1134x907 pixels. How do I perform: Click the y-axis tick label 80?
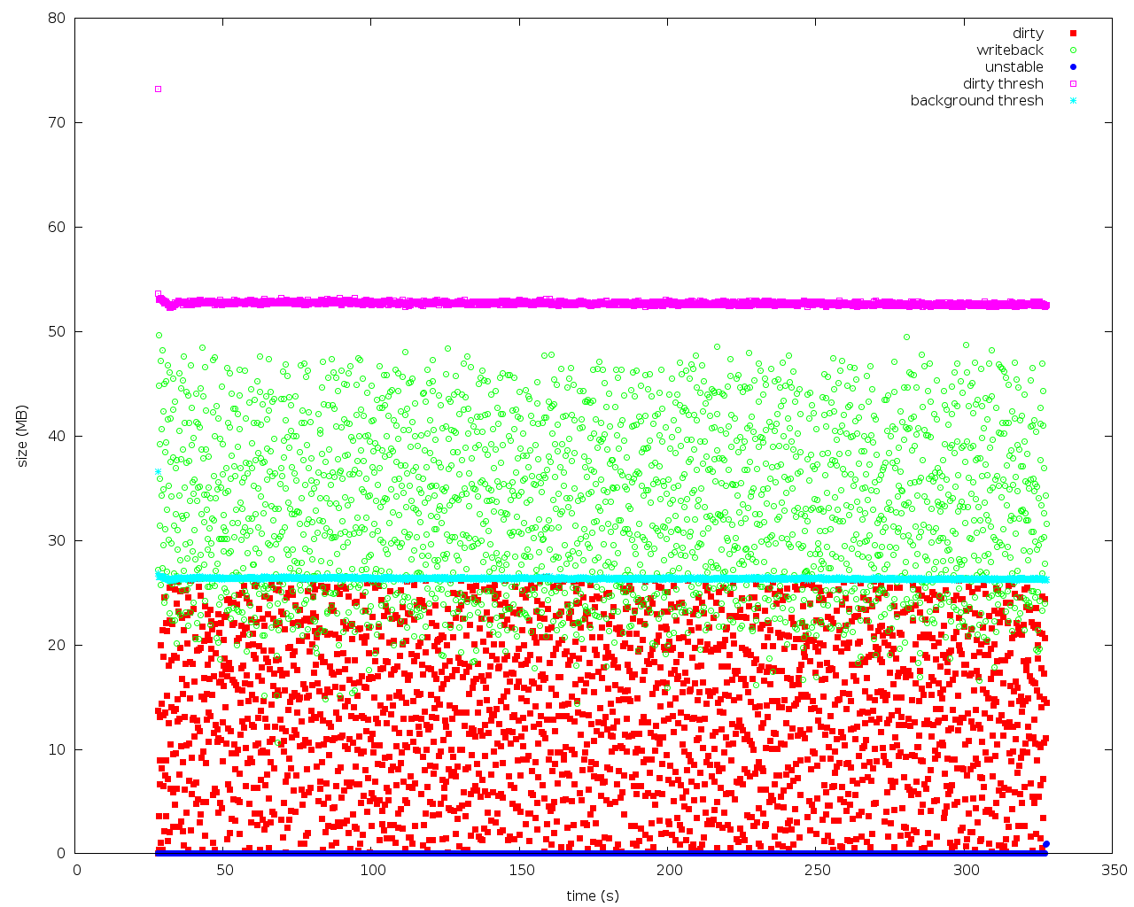tap(57, 18)
